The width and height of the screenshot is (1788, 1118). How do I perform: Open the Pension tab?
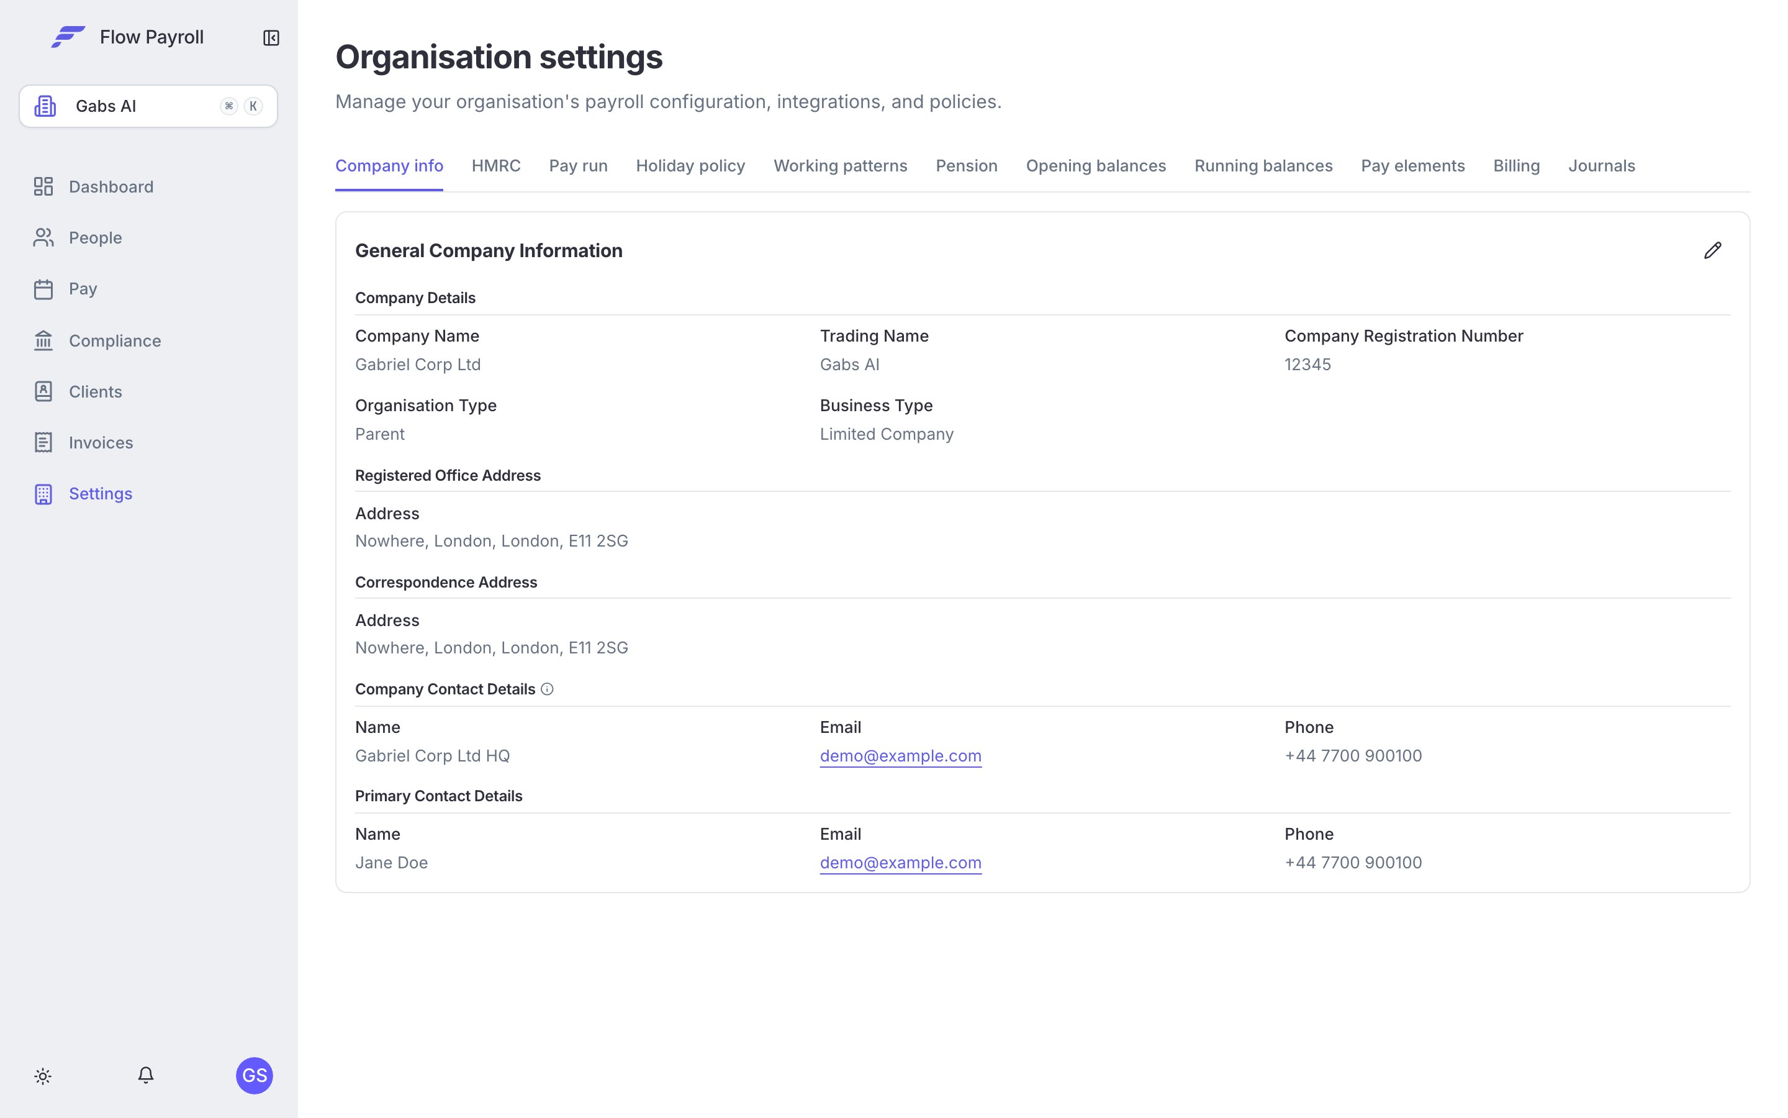pos(967,166)
